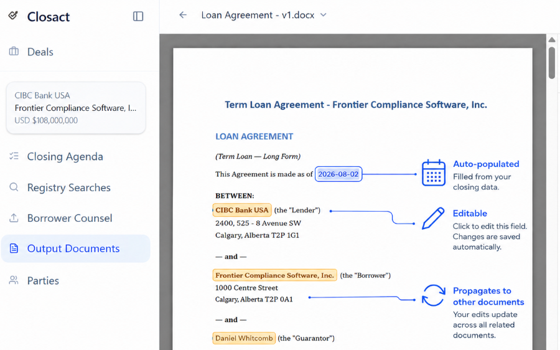560x350 pixels.
Task: Open Borrower Counsel
Action: (x=70, y=218)
